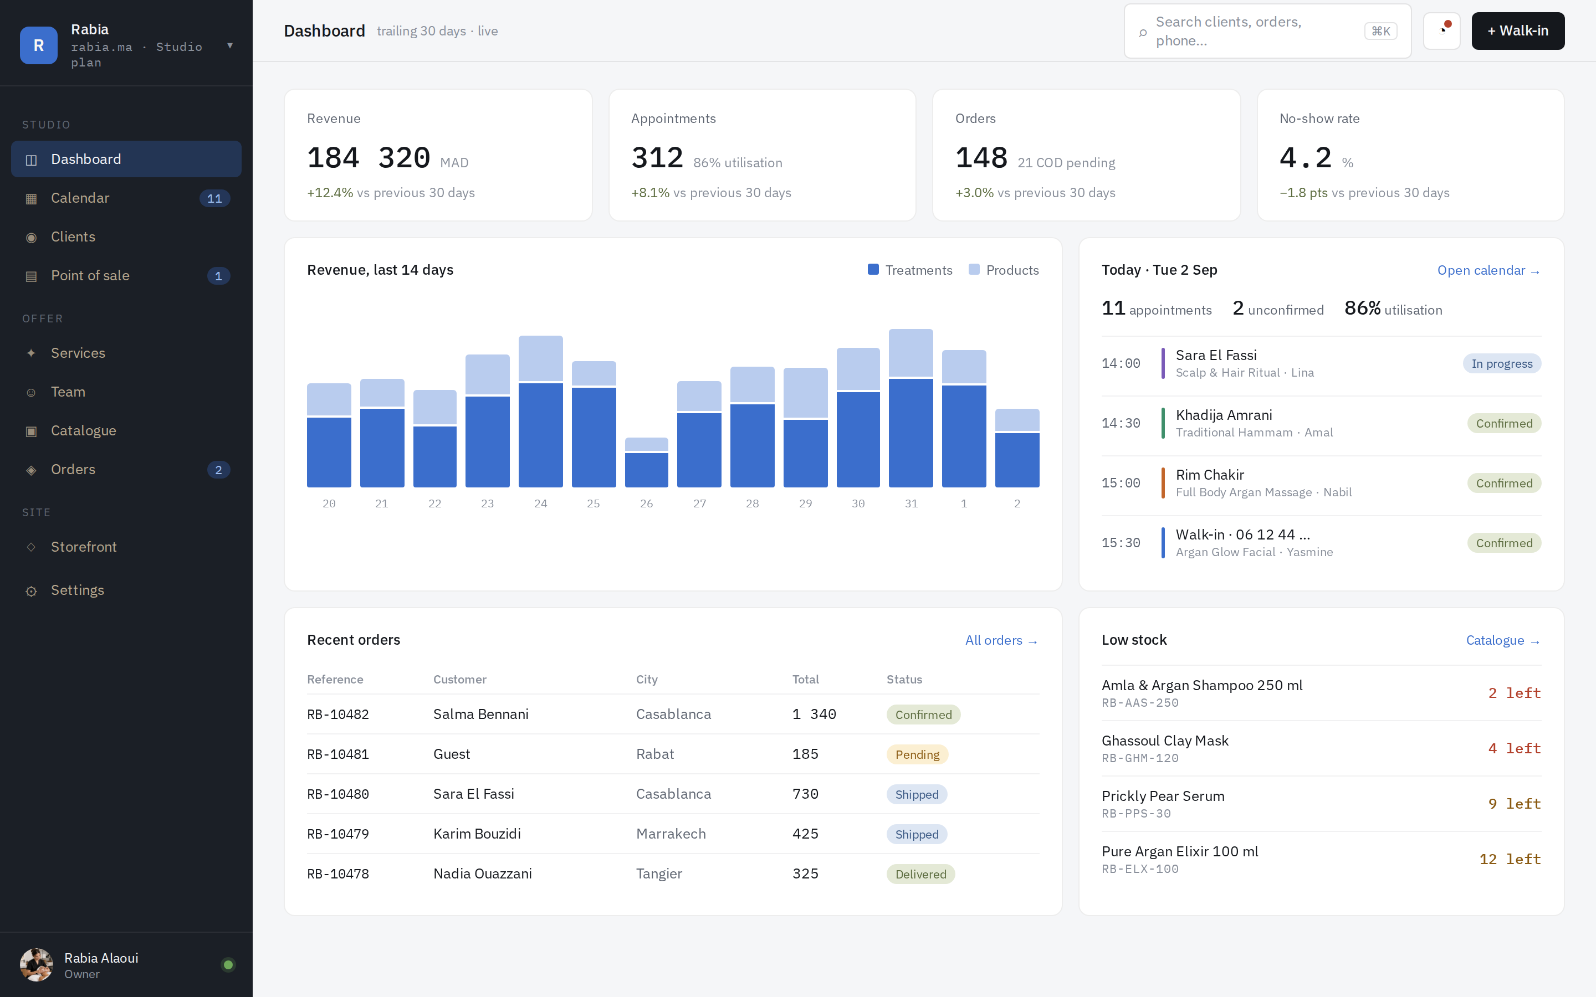Screen dimensions: 1596x997
Task: Click the Treatments legend color swatch
Action: pos(873,270)
